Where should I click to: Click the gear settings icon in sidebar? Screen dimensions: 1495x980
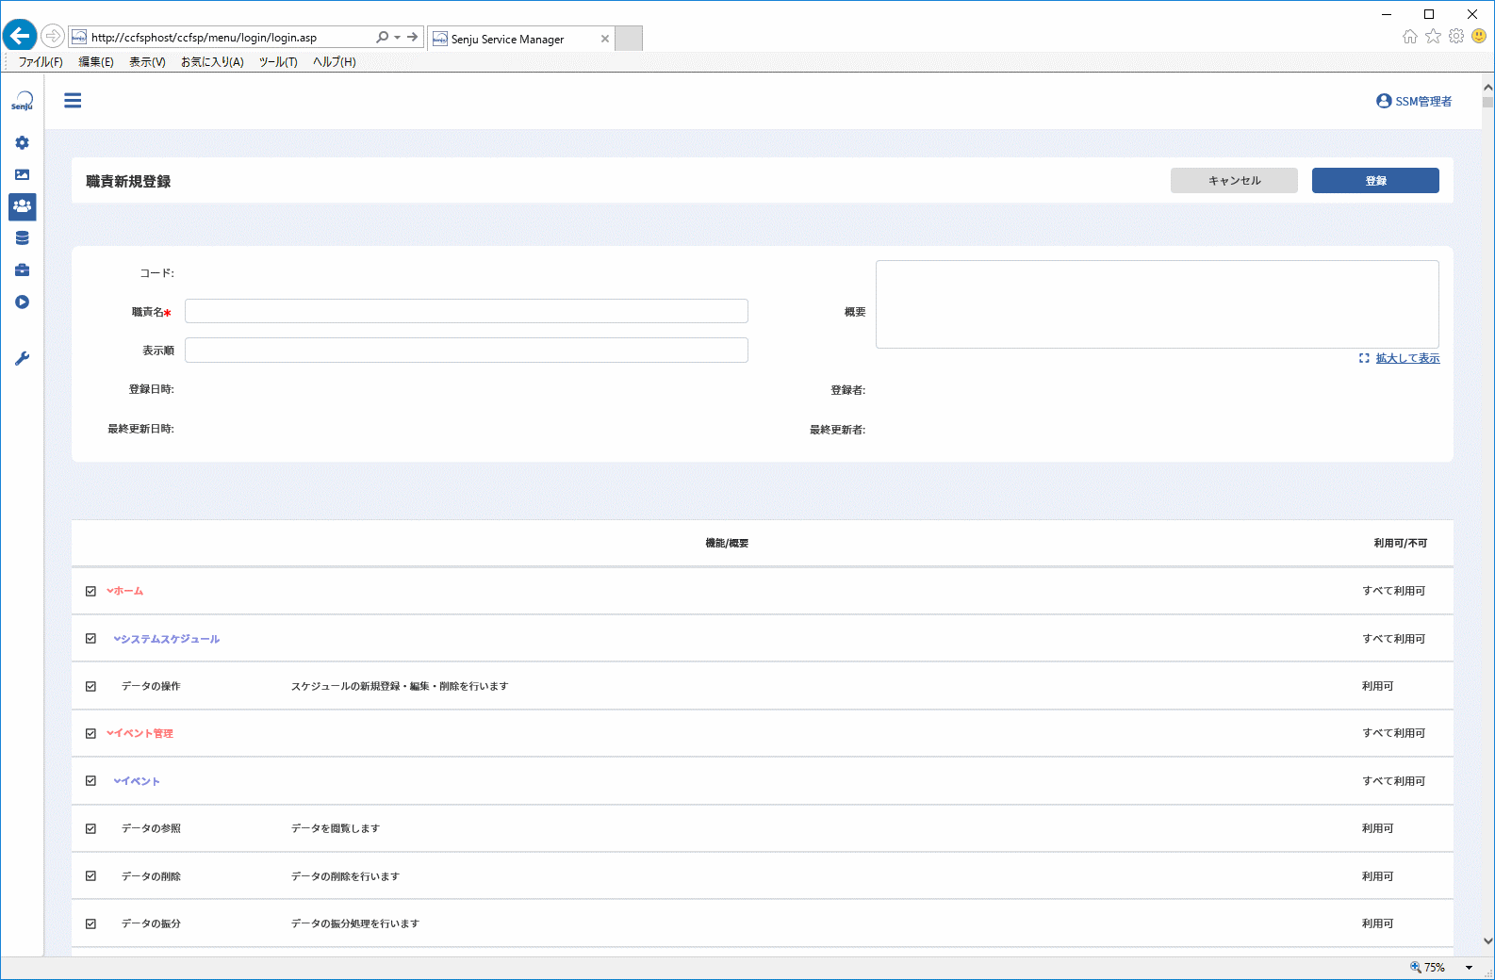point(22,142)
